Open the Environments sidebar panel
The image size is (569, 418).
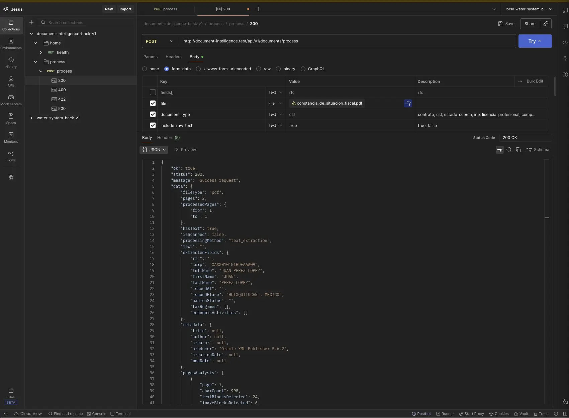pos(11,44)
